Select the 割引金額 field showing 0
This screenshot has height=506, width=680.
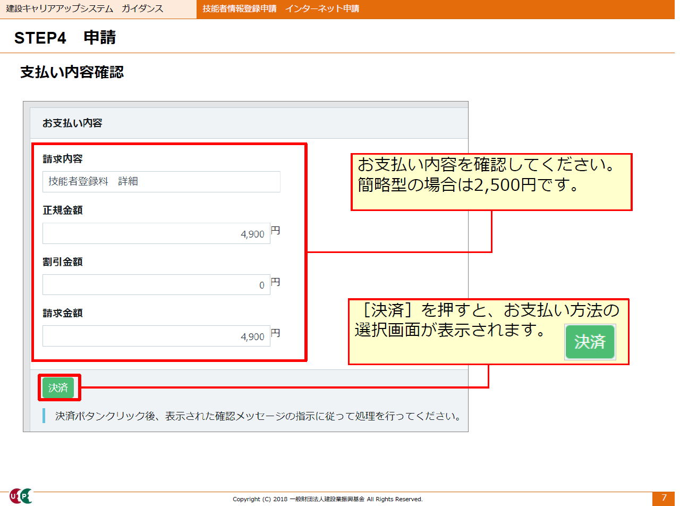pos(156,285)
